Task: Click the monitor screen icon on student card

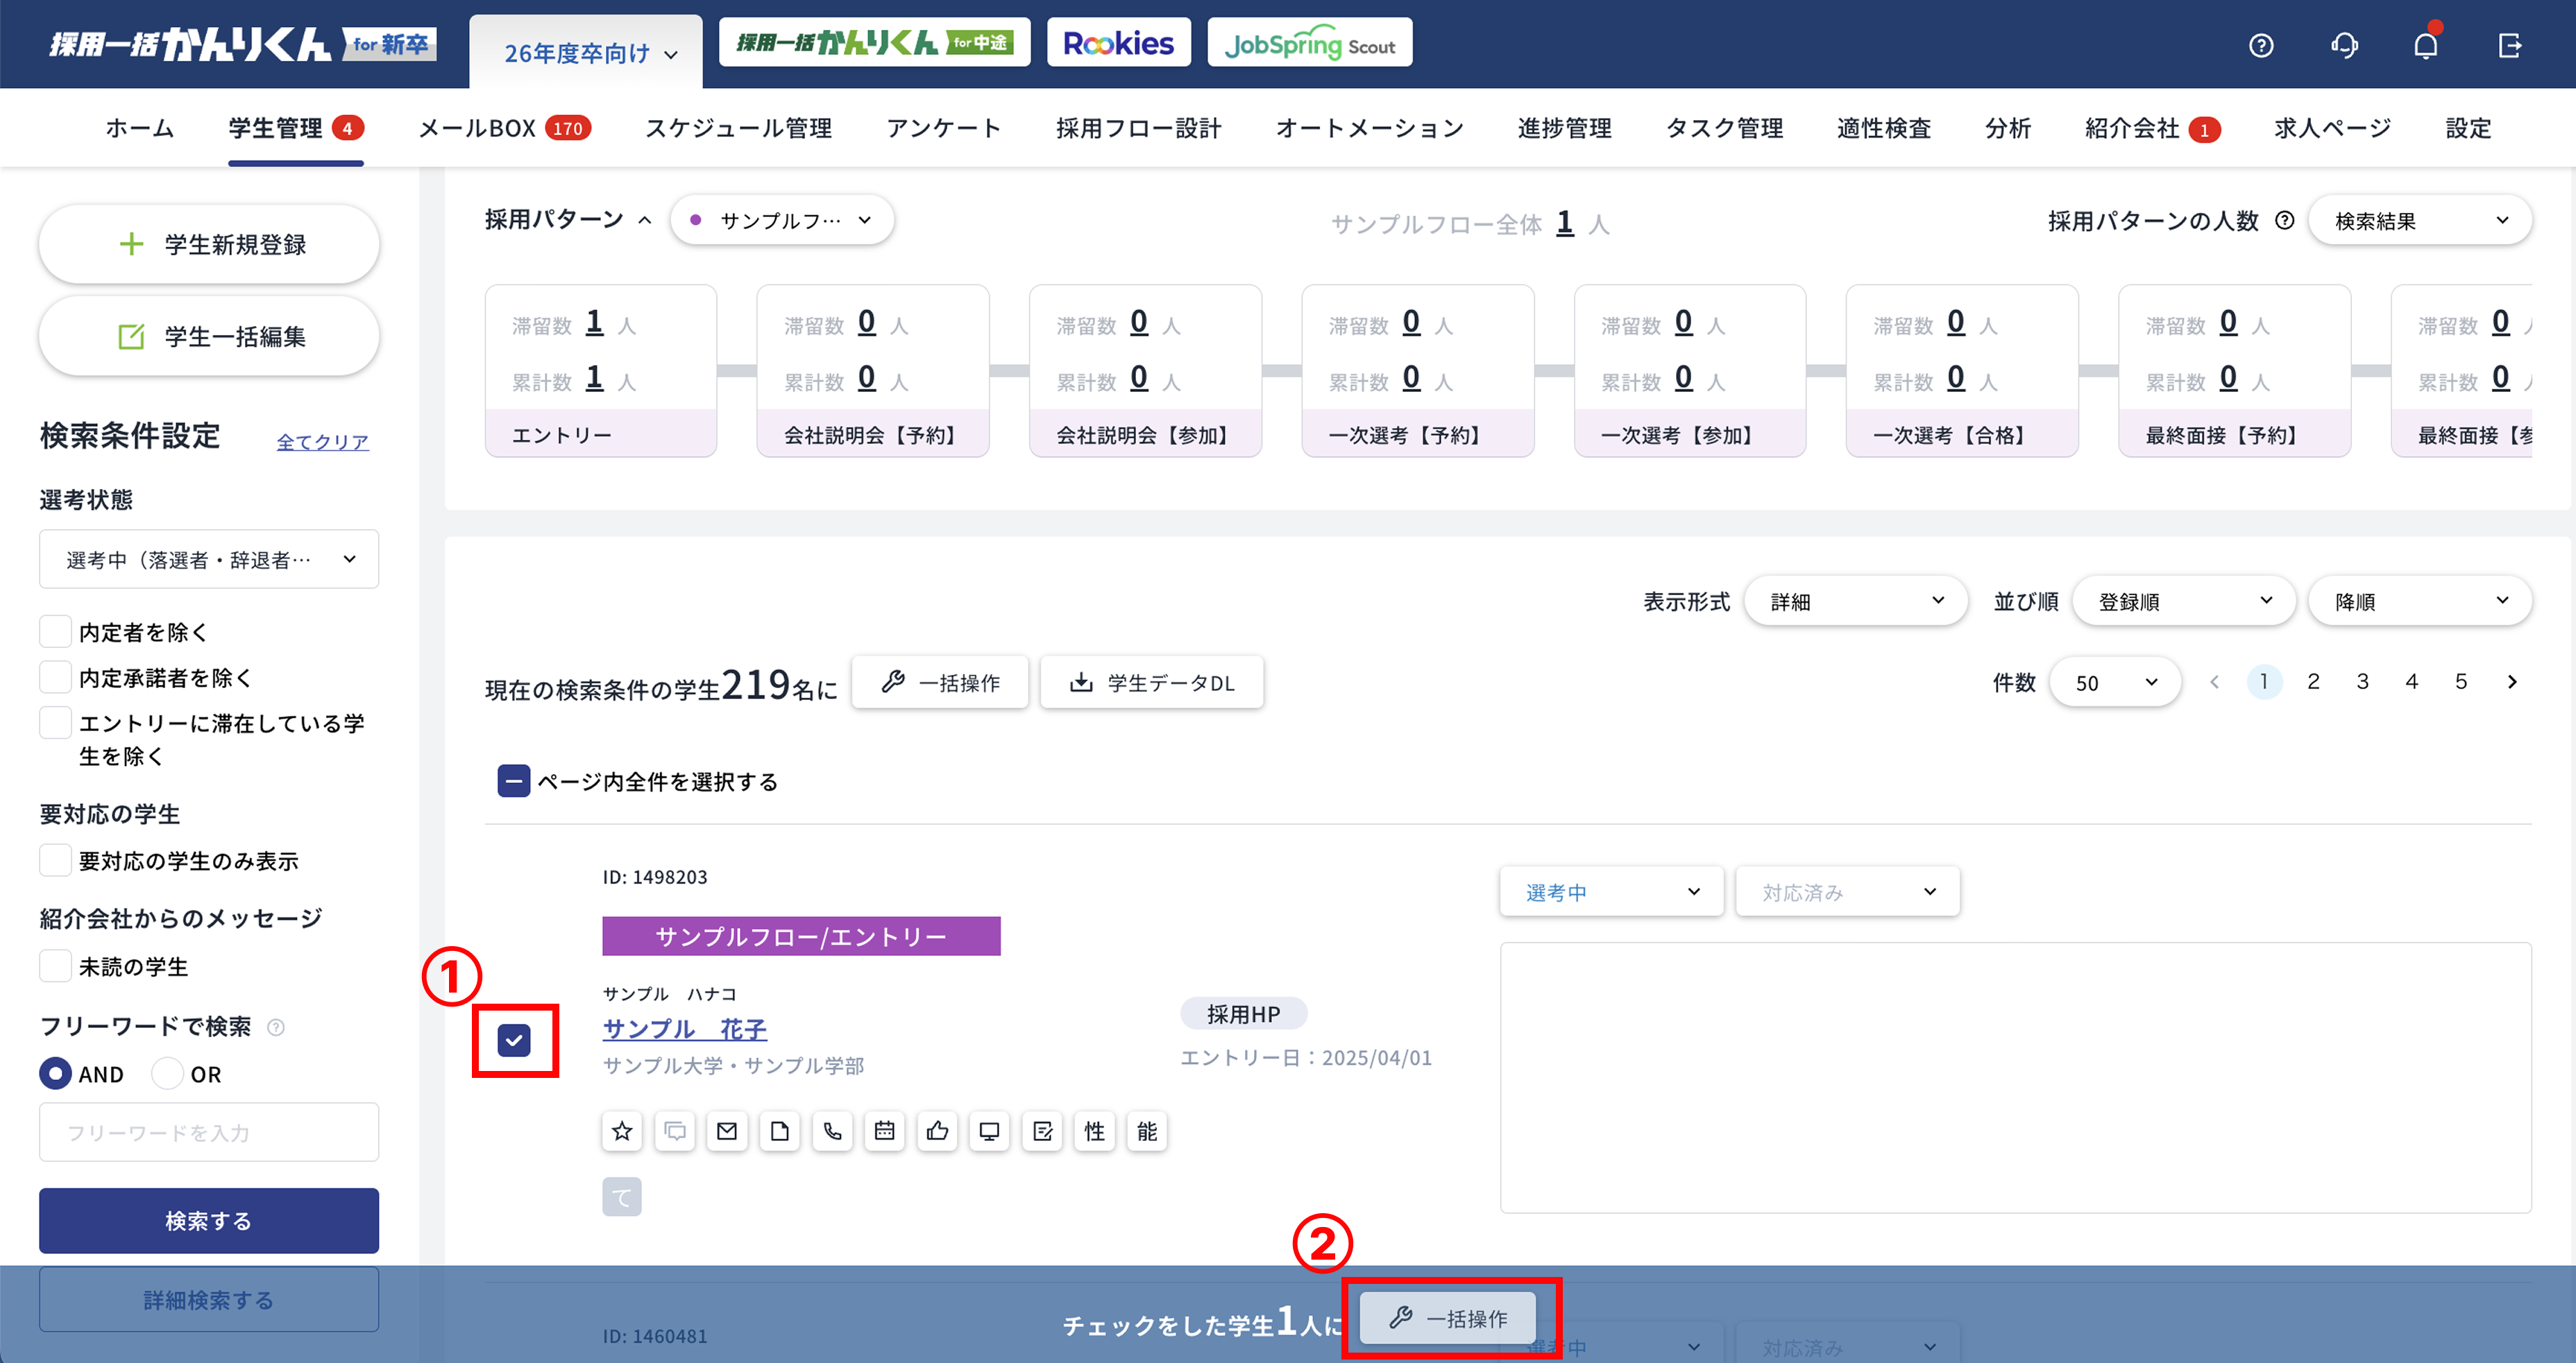Action: [x=989, y=1130]
